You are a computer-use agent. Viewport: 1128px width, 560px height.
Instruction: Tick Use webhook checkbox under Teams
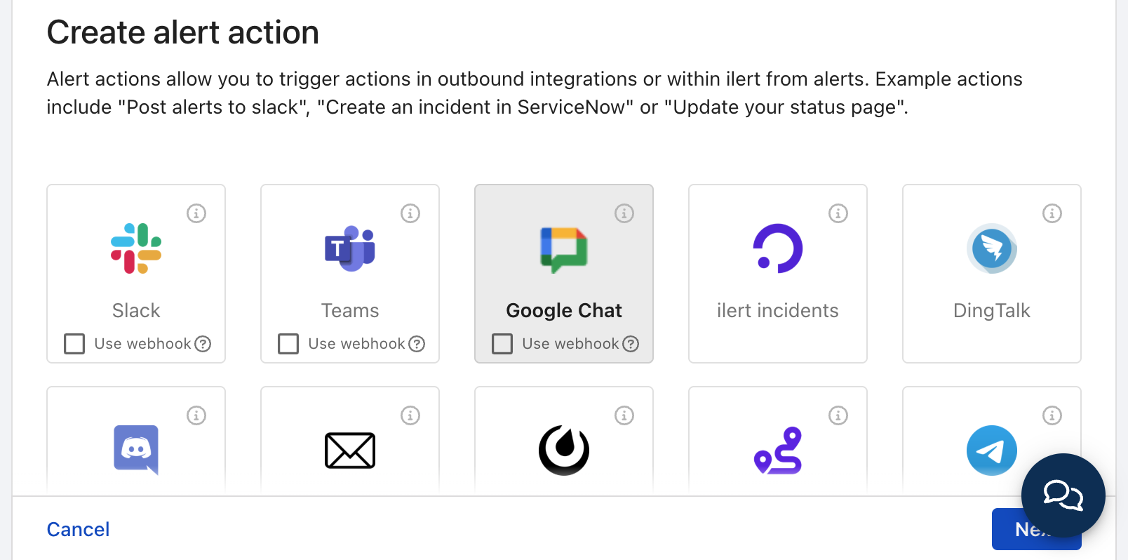coord(288,344)
